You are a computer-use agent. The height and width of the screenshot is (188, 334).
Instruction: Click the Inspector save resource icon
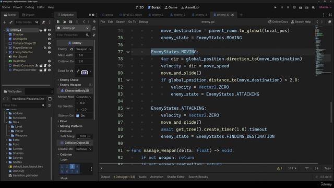point(70,22)
